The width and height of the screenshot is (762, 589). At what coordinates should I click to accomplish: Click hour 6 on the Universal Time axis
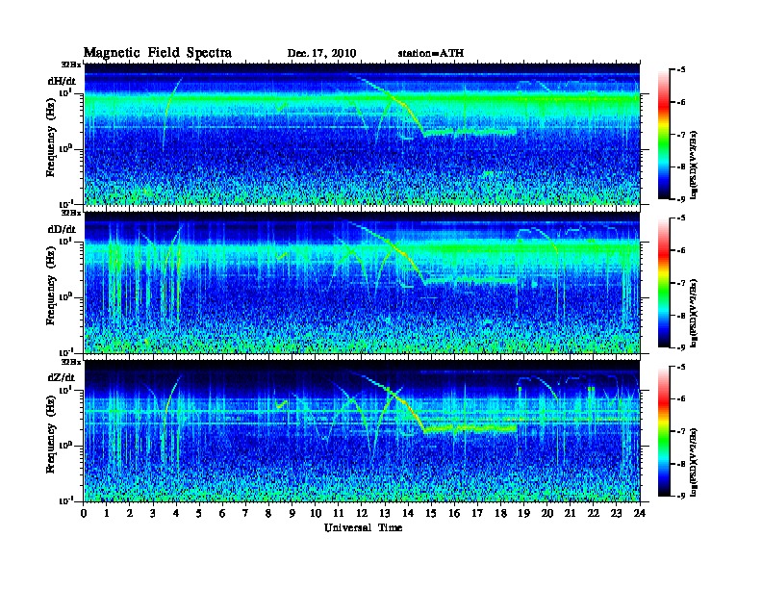click(x=222, y=513)
